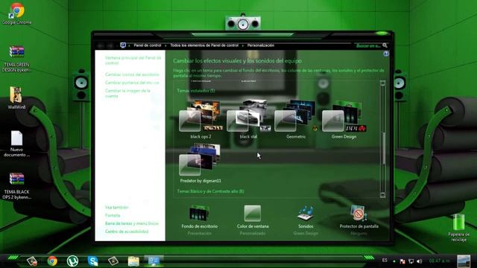
Task: Open uTorrent from the taskbar
Action: pyautogui.click(x=72, y=261)
